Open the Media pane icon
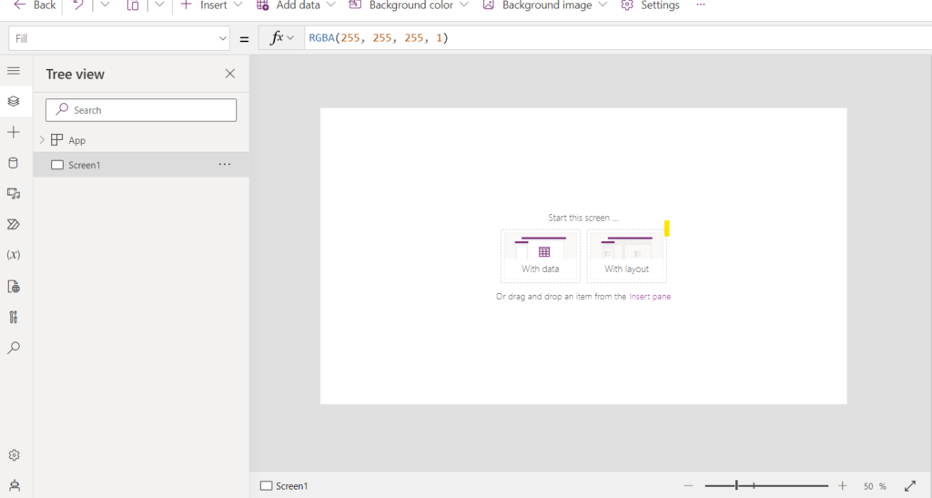The image size is (932, 498). (x=14, y=194)
